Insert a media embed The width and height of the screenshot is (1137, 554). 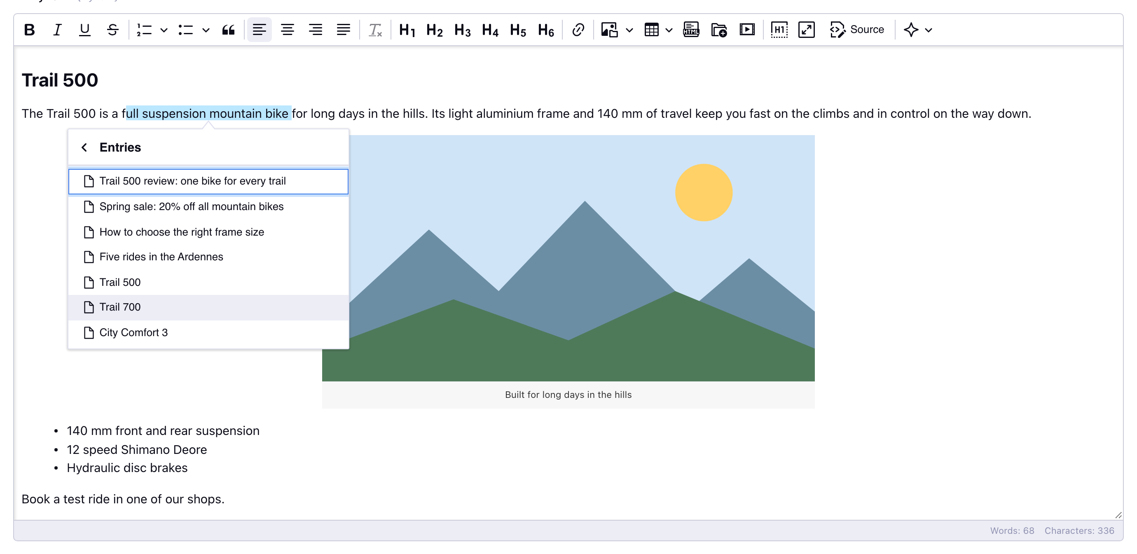point(747,30)
